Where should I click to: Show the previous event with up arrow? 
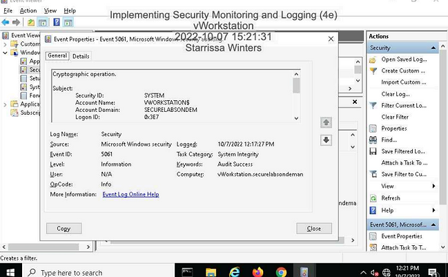[x=326, y=122]
